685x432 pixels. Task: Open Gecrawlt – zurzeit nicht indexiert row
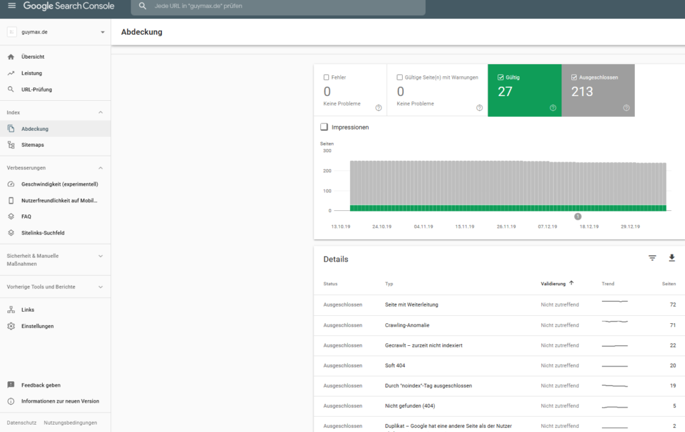[499, 345]
